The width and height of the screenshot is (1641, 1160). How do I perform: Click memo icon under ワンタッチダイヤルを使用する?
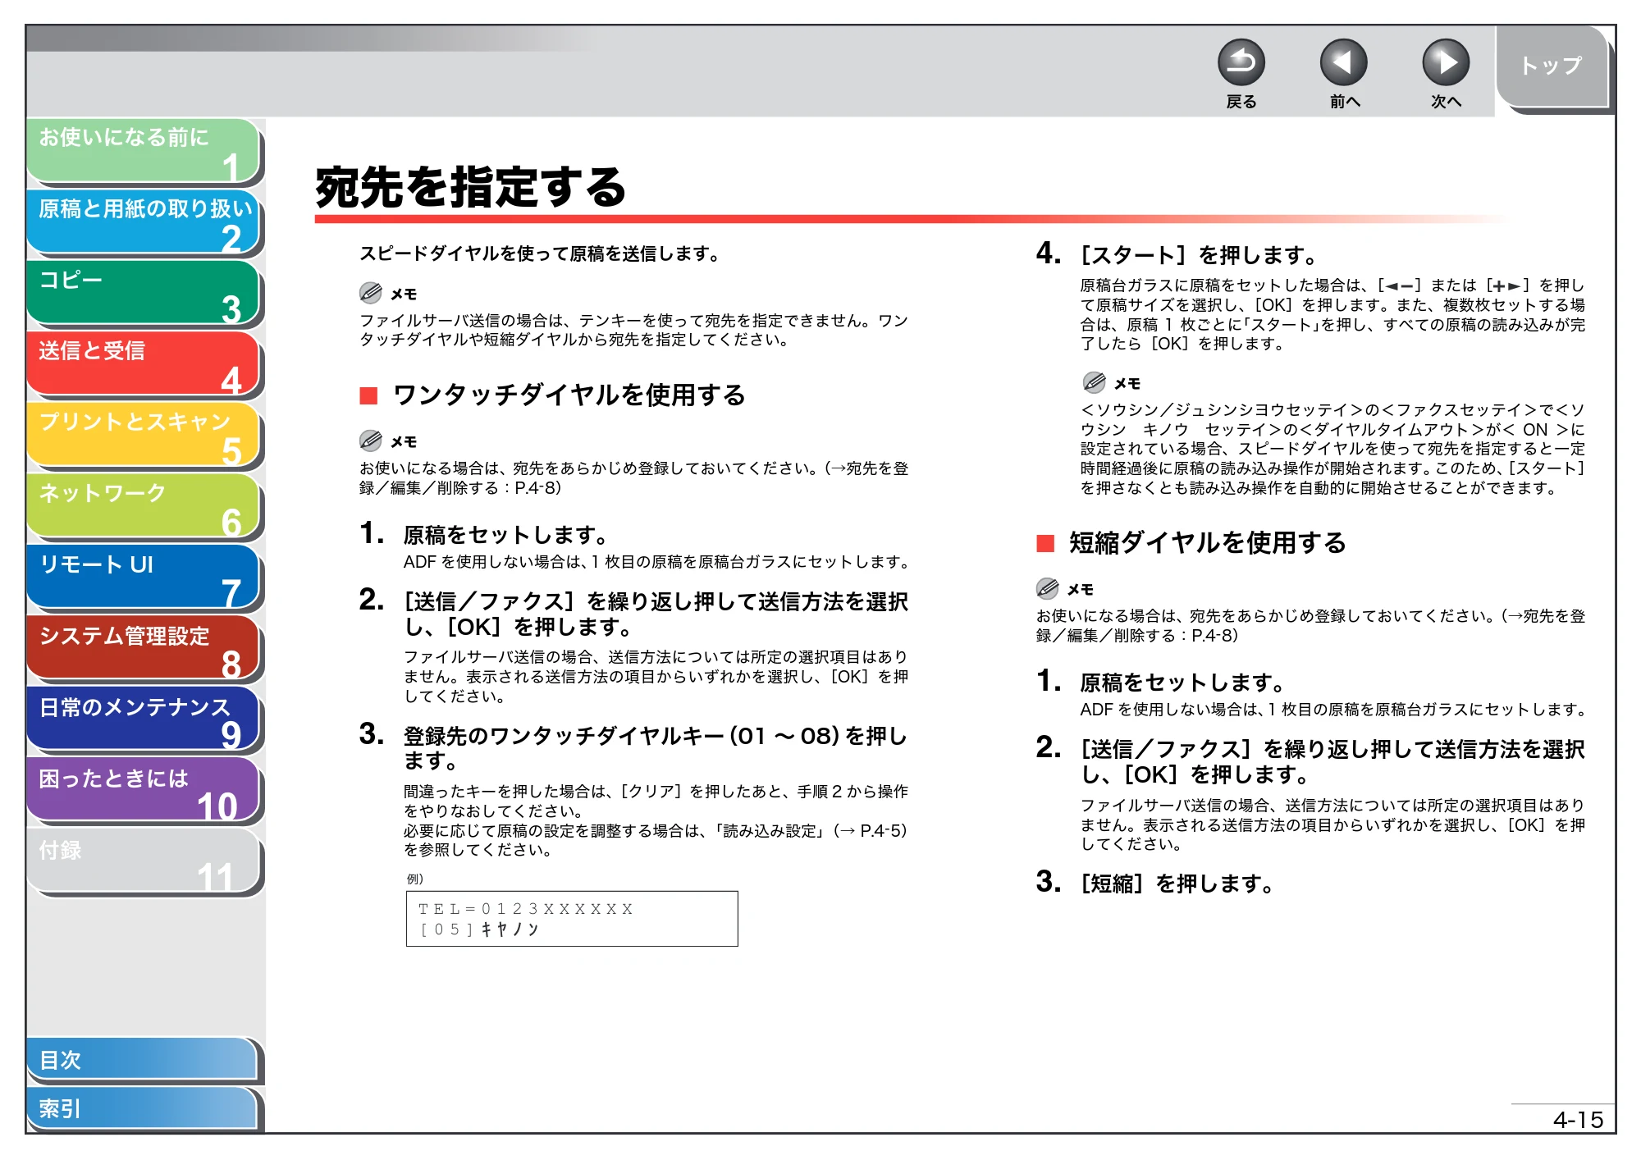tap(371, 441)
